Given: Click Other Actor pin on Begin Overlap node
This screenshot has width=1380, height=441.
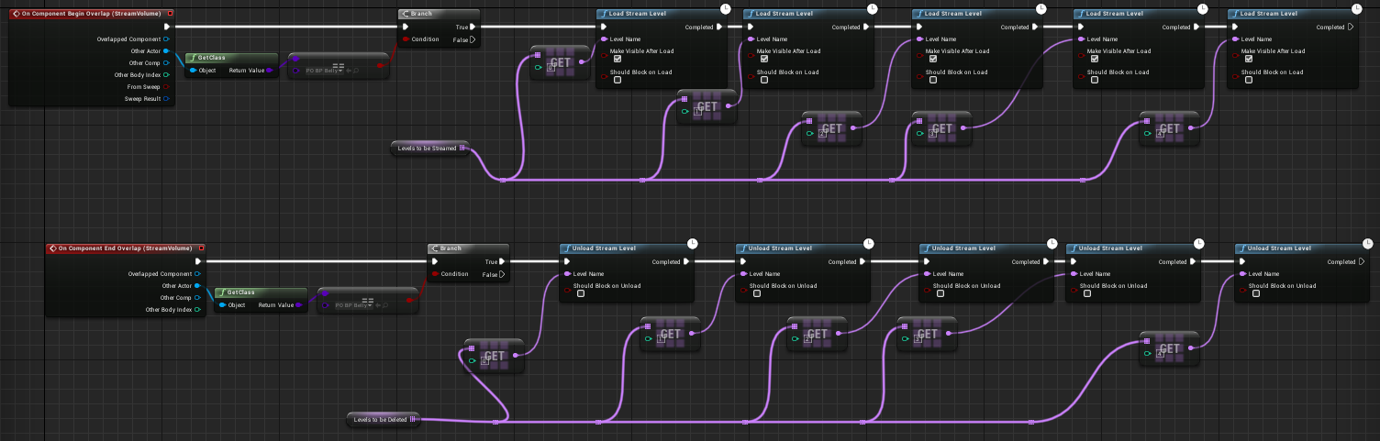Looking at the screenshot, I should tap(167, 51).
